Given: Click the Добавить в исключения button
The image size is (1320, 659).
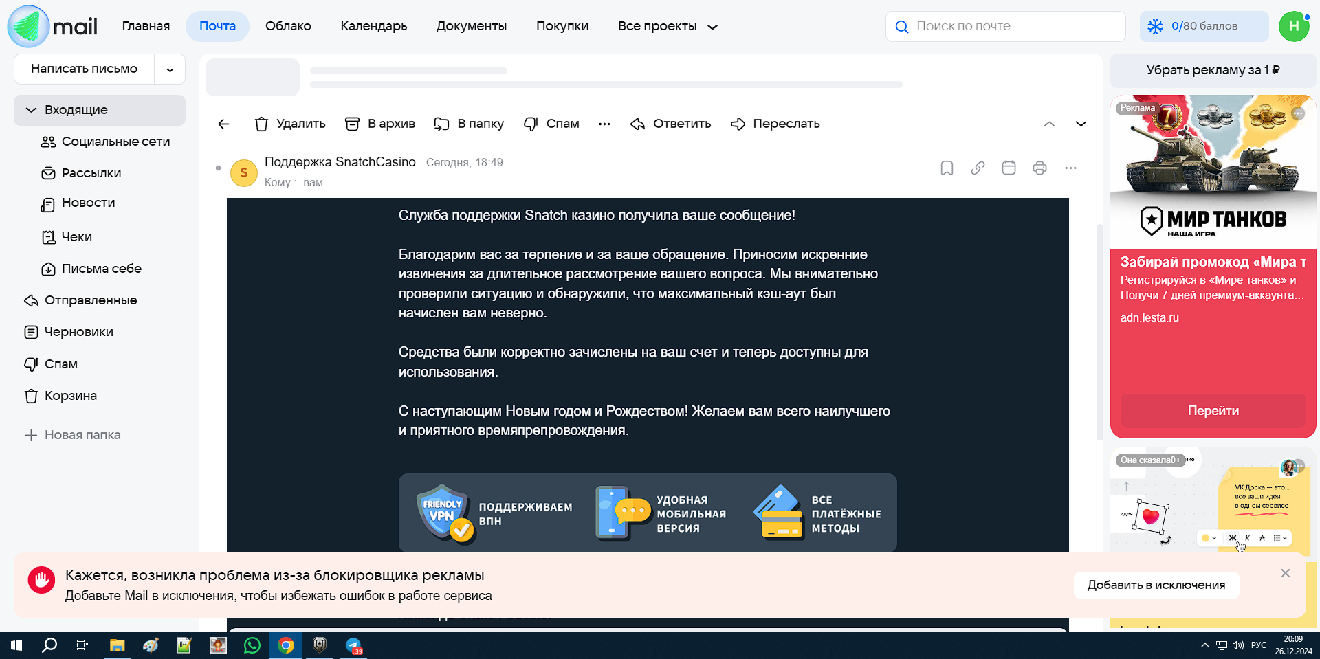Looking at the screenshot, I should (x=1156, y=585).
